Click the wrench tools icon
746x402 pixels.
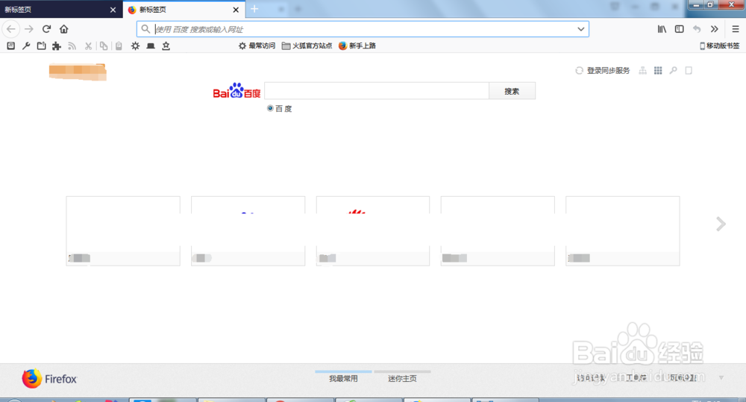click(x=26, y=45)
